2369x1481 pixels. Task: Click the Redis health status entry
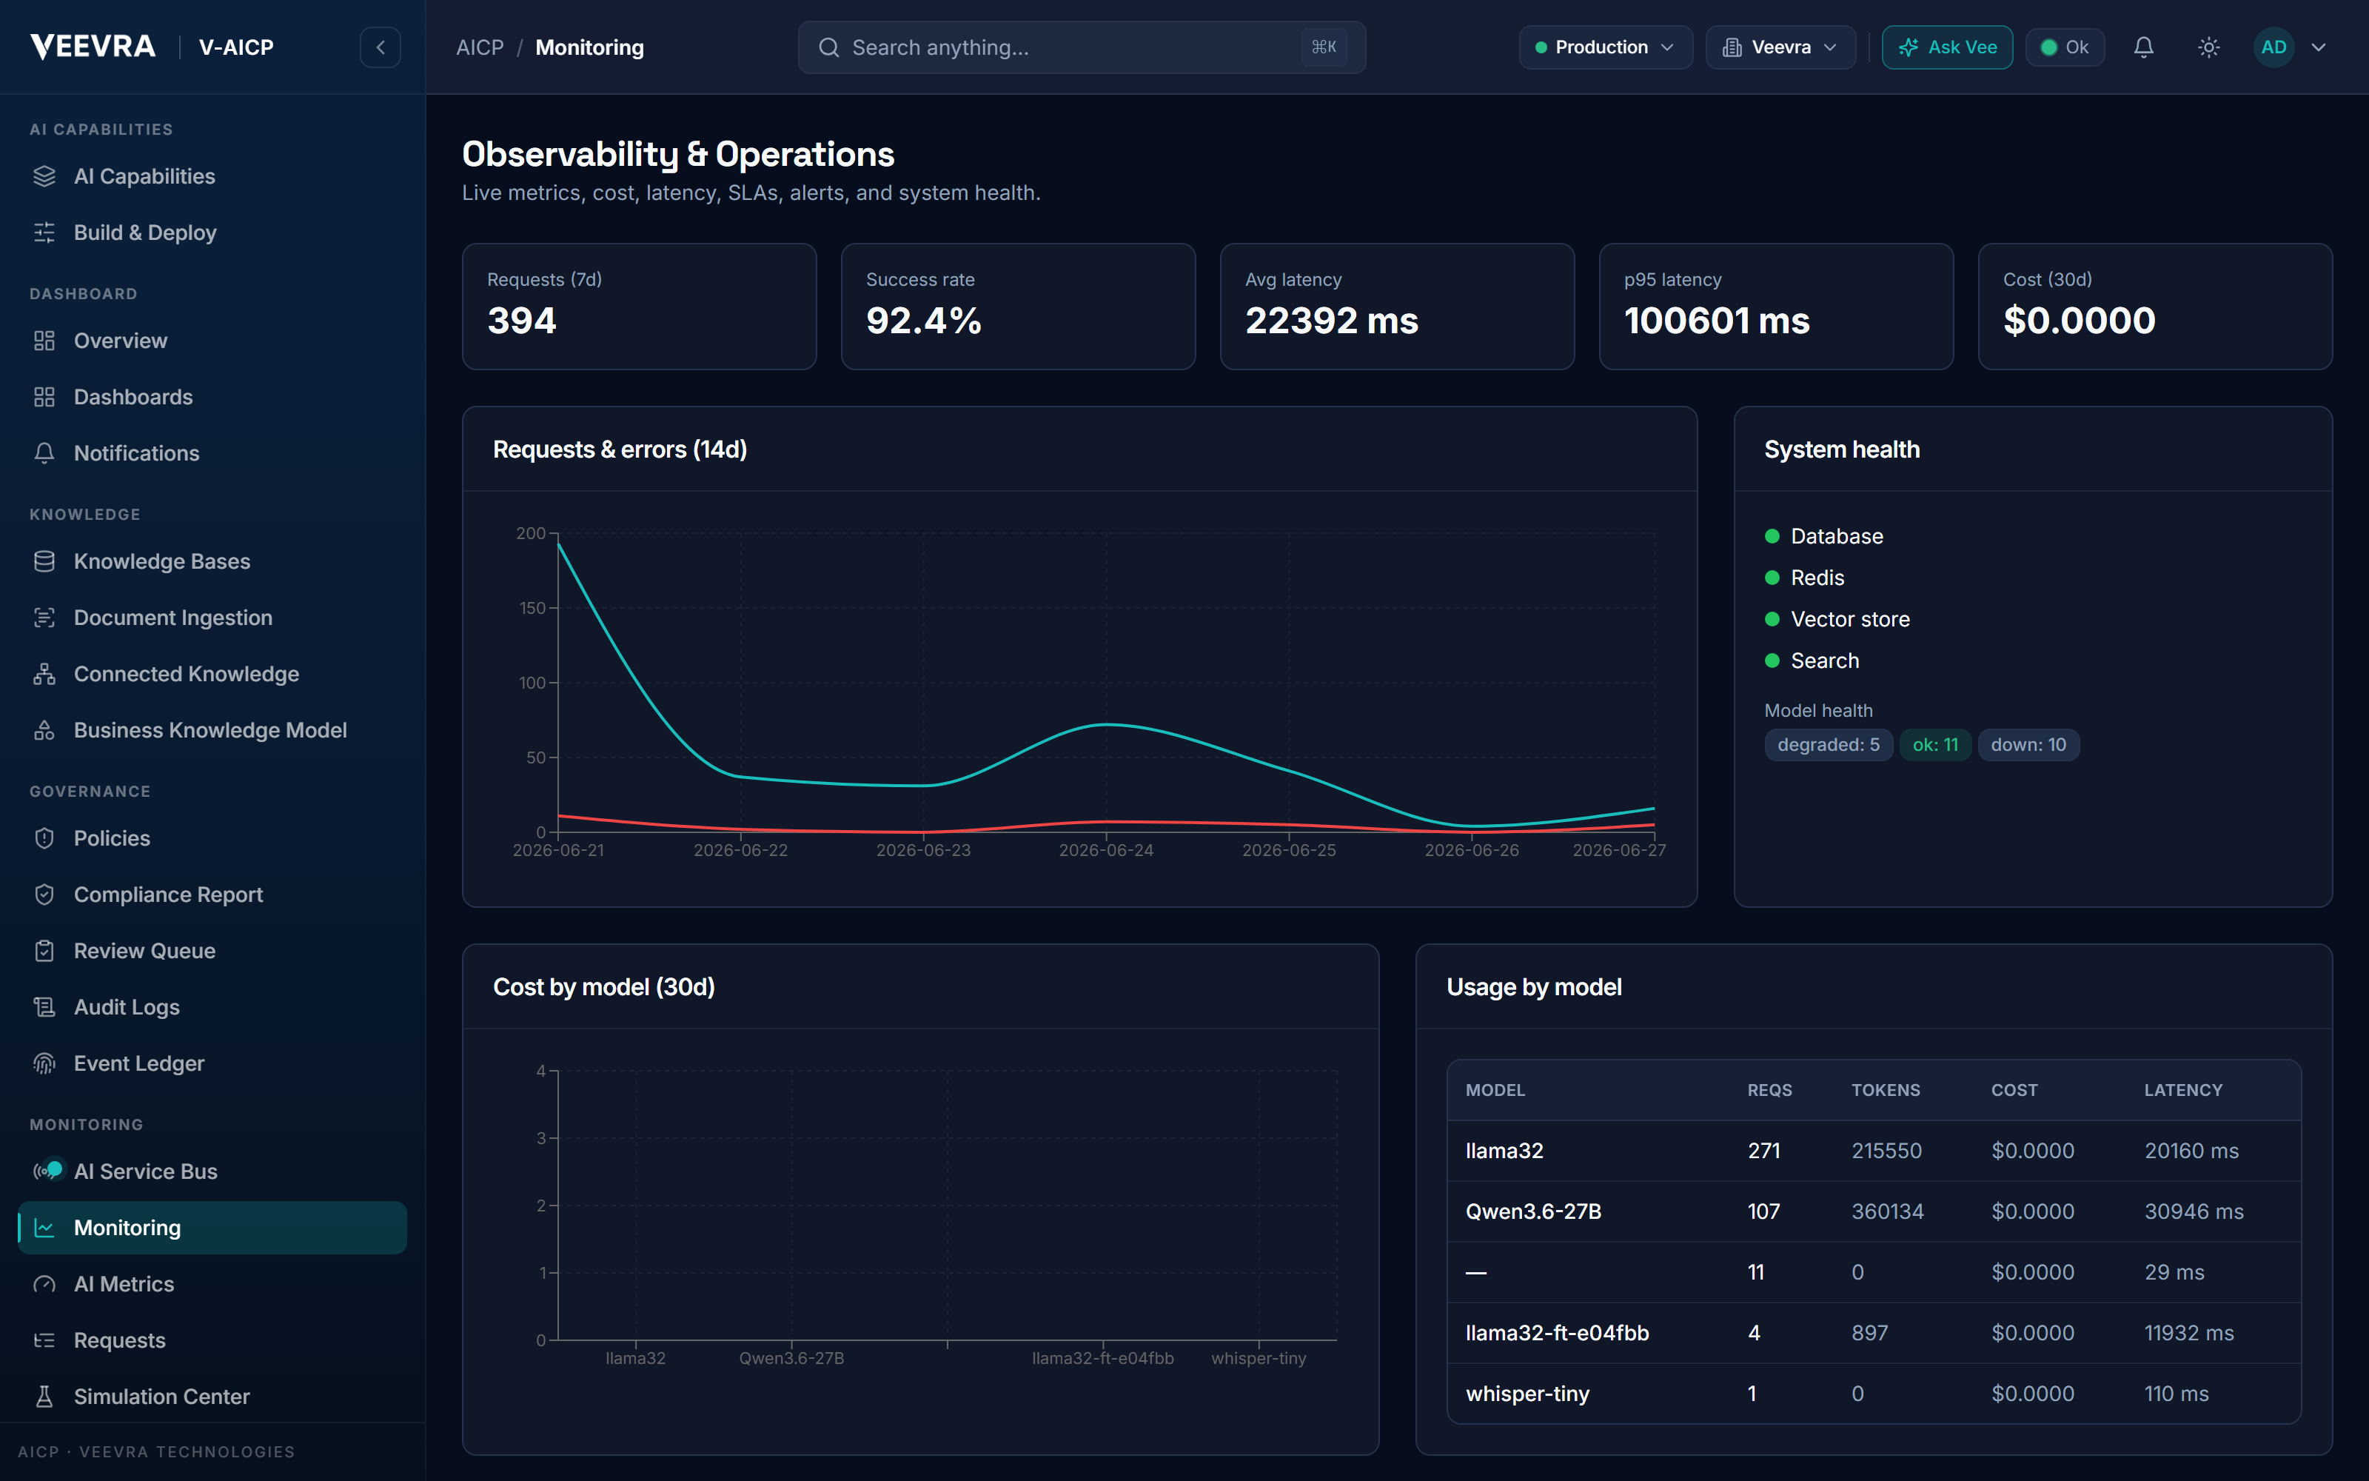pos(1804,578)
